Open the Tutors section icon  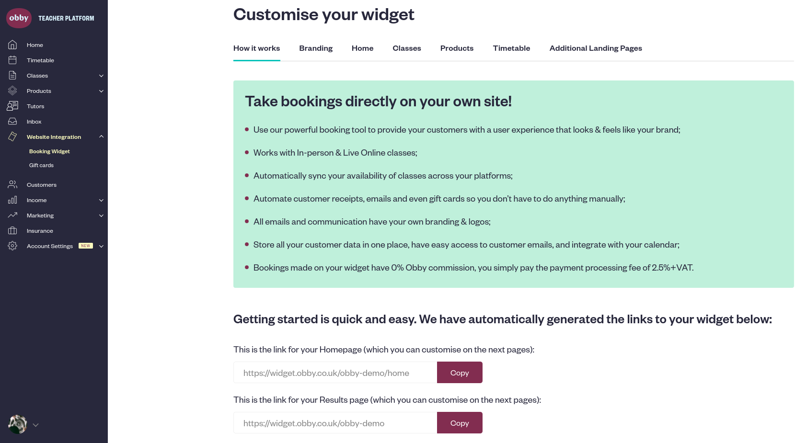click(12, 106)
